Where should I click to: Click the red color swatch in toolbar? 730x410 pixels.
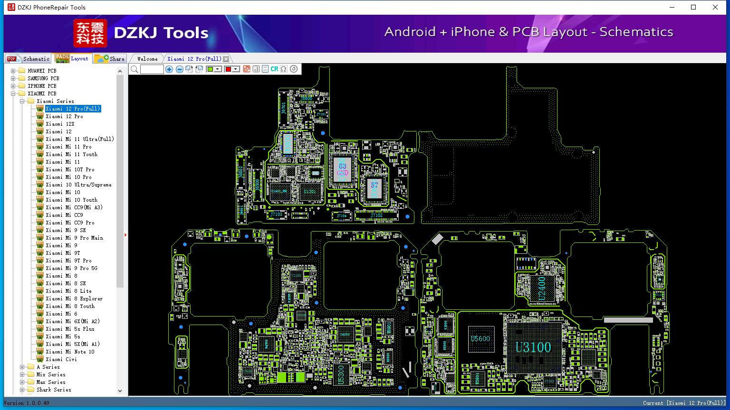(x=228, y=69)
